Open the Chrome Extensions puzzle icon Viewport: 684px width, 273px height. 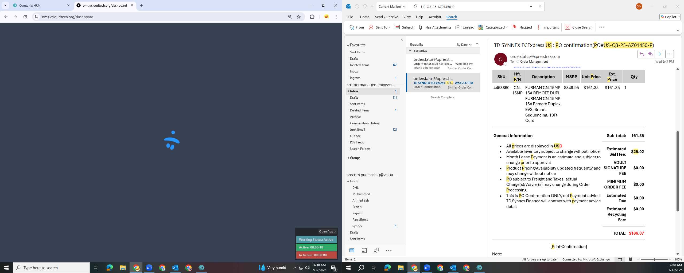pyautogui.click(x=312, y=17)
